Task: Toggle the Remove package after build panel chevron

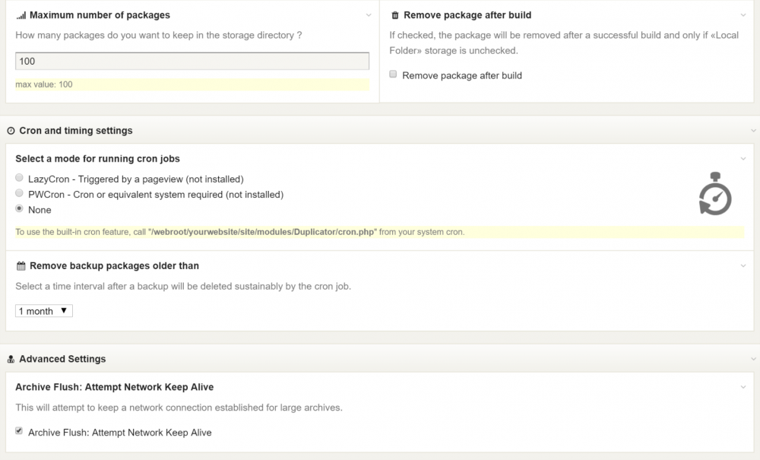Action: pos(743,15)
